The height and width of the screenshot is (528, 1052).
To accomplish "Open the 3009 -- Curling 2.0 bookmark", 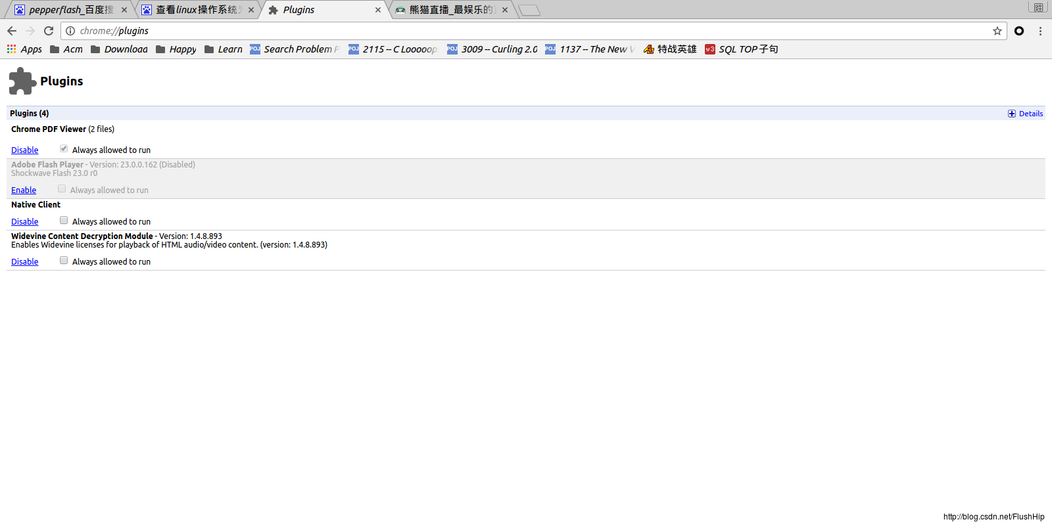I will coord(492,49).
